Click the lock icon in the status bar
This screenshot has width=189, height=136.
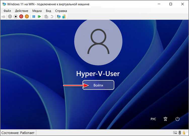point(184,133)
